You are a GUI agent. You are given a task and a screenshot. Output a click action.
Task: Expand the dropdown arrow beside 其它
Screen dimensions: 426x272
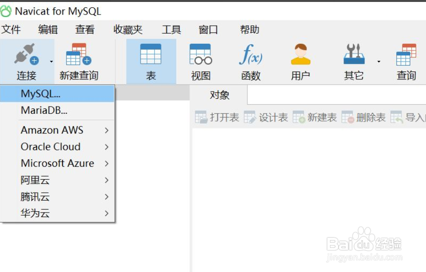[x=379, y=62]
